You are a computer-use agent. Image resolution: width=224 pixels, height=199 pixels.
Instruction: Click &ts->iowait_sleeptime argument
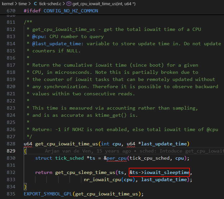tap(159, 172)
